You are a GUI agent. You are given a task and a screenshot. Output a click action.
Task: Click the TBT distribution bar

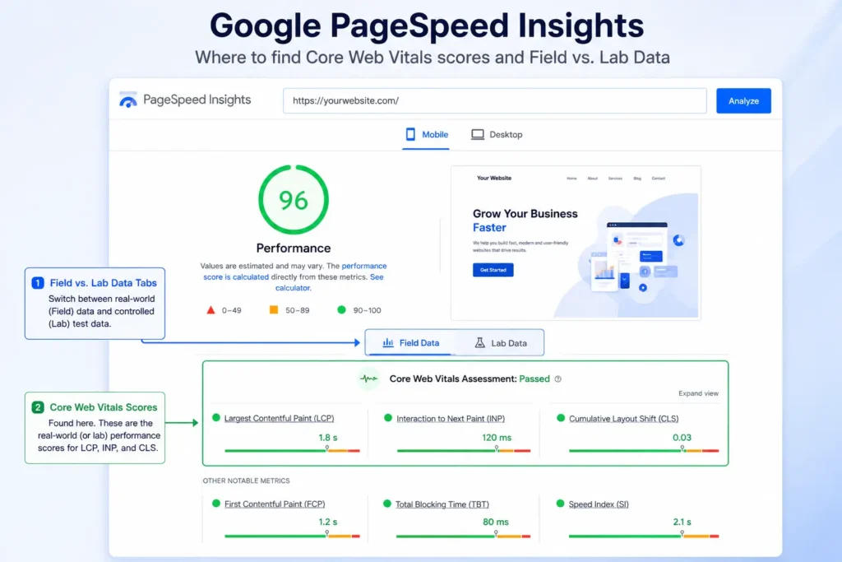coord(464,536)
